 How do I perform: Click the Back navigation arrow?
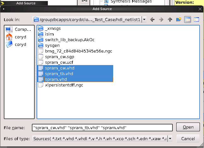point(153,20)
